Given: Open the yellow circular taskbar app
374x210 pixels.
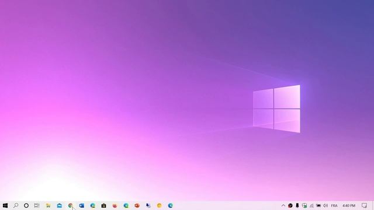Looking at the screenshot, I should [x=160, y=205].
